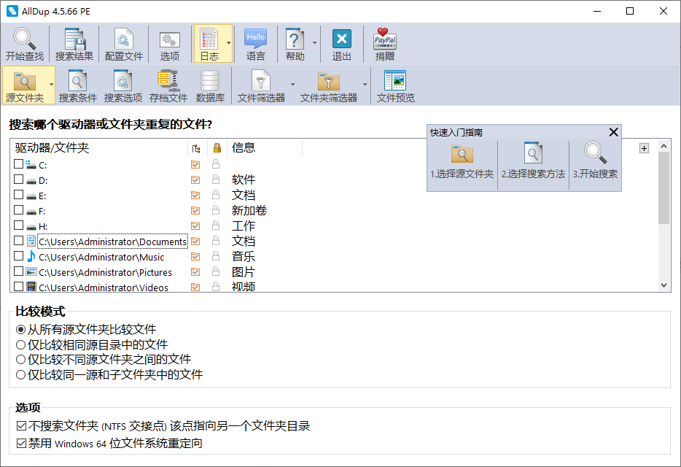This screenshot has width=681, height=467.
Task: Click folder list scrollbar up arrow
Action: point(664,146)
